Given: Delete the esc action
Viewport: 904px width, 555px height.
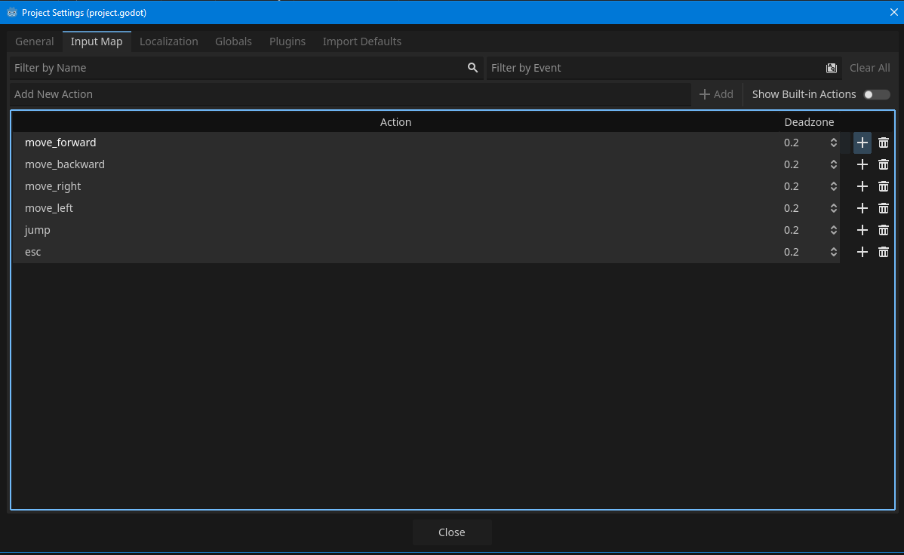Looking at the screenshot, I should point(884,252).
